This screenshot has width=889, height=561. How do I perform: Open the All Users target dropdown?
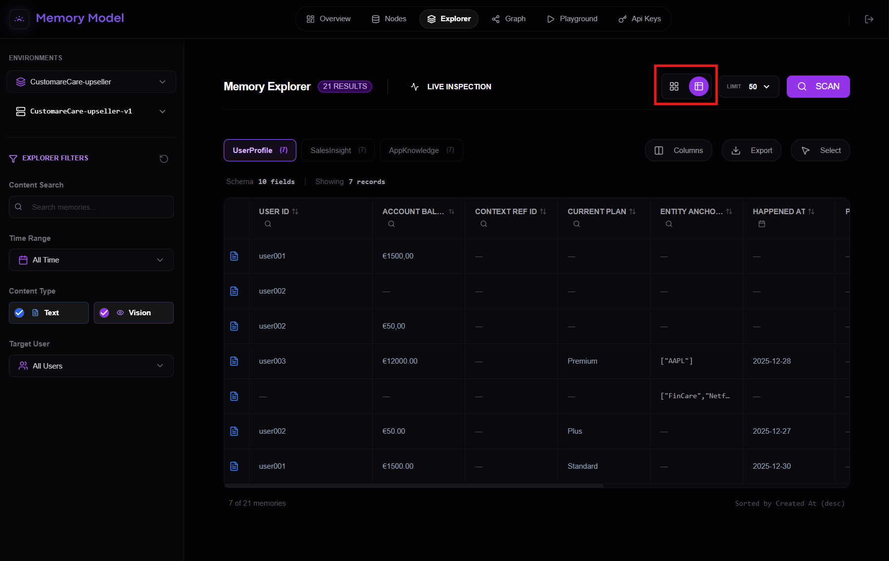[91, 366]
